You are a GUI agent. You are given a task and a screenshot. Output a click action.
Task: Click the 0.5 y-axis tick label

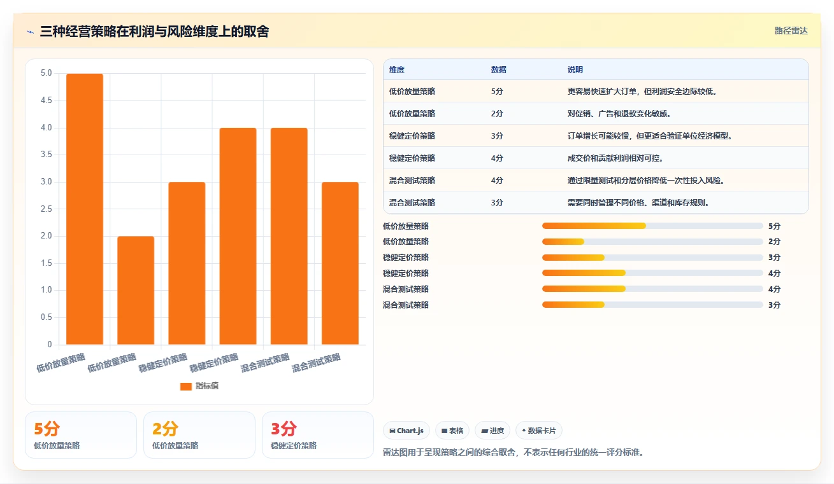46,317
